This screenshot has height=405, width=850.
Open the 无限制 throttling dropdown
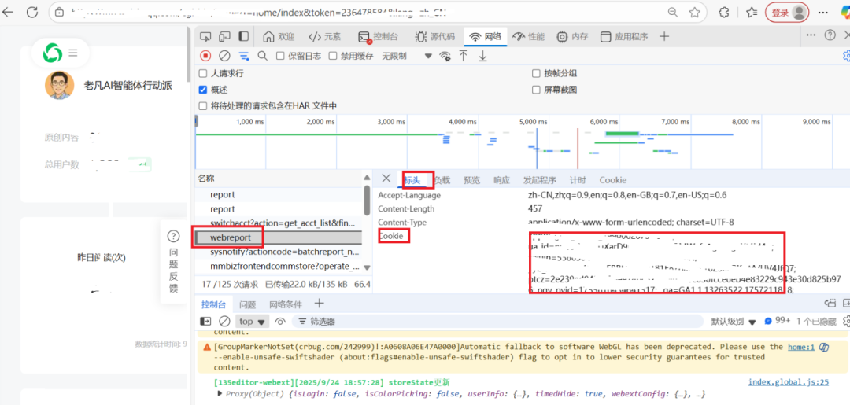pyautogui.click(x=407, y=56)
